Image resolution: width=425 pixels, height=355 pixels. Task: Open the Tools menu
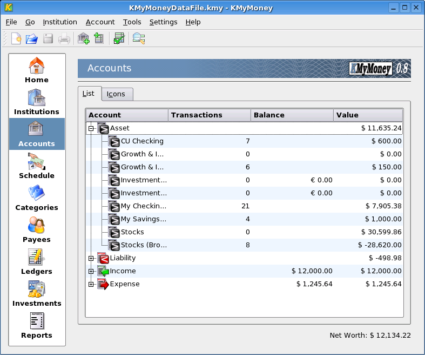pyautogui.click(x=132, y=22)
